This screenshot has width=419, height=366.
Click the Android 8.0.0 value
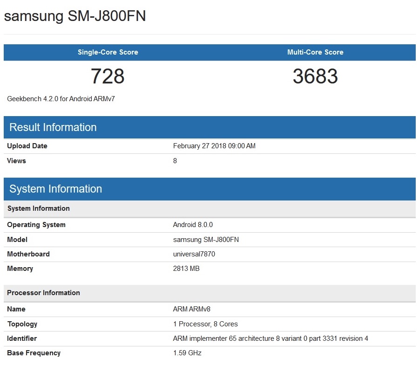point(193,225)
